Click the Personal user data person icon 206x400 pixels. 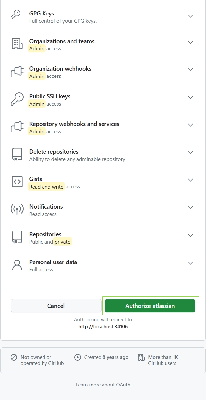[17, 265]
